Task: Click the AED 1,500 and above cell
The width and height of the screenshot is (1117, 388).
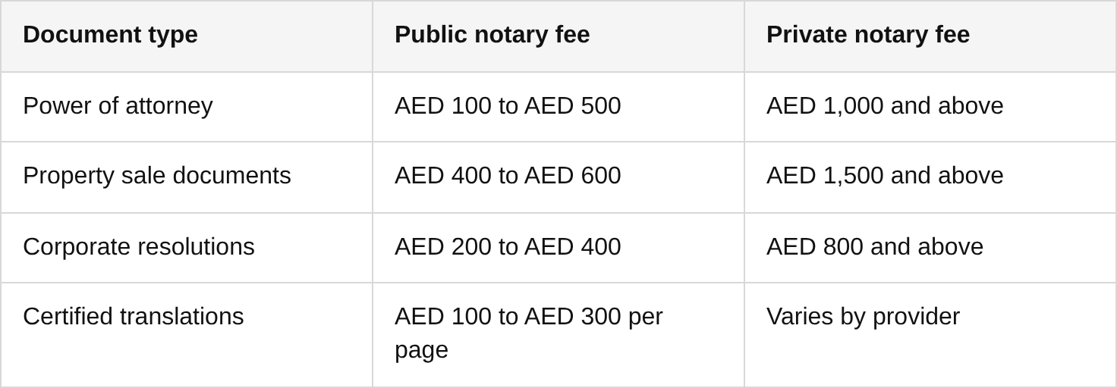Action: [x=884, y=176]
